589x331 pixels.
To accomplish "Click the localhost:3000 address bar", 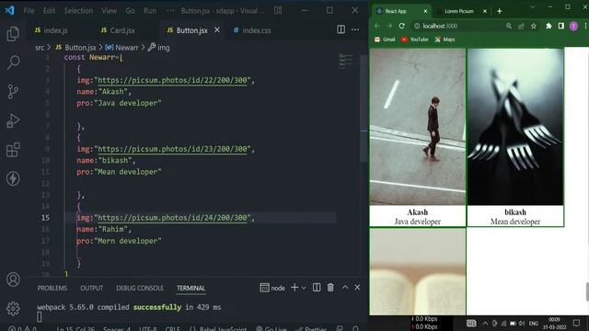I will [457, 26].
